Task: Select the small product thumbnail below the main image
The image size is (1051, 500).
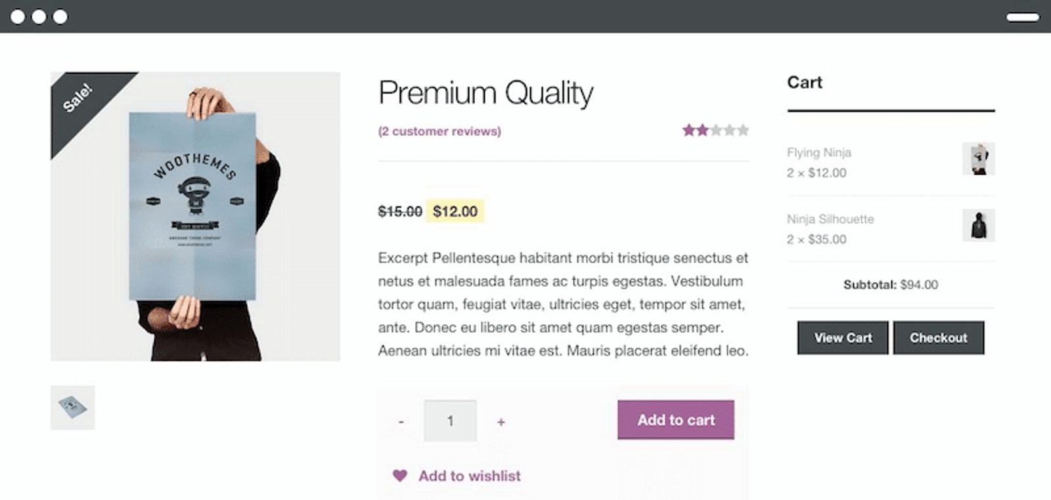Action: tap(72, 407)
